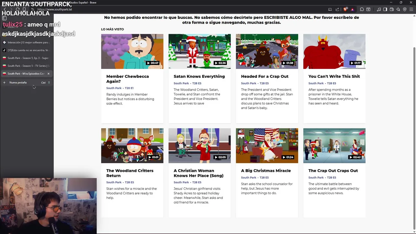Open the Headed For a Crap Out title

tap(265, 76)
